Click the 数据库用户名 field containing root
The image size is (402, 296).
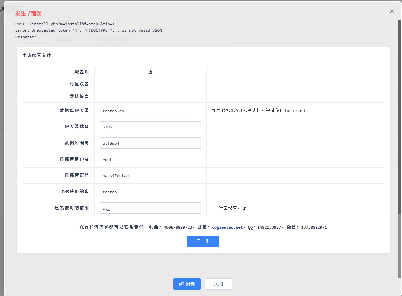tap(150, 159)
